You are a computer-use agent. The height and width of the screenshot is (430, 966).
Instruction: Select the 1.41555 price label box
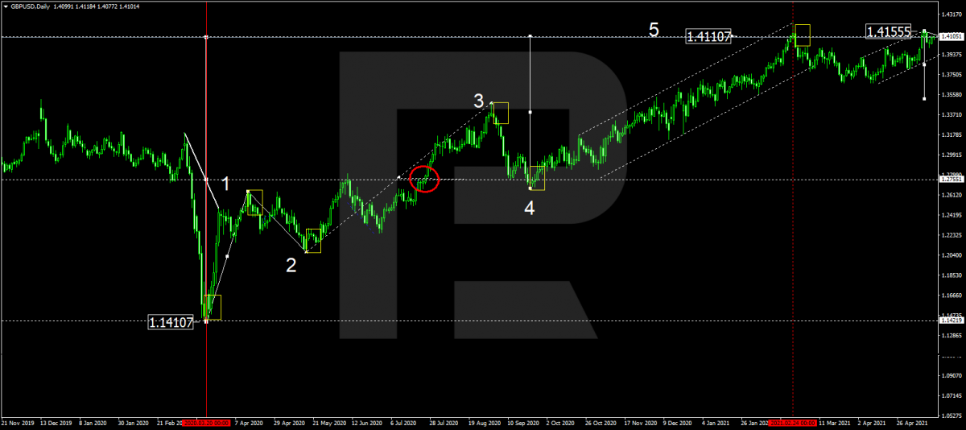888,31
